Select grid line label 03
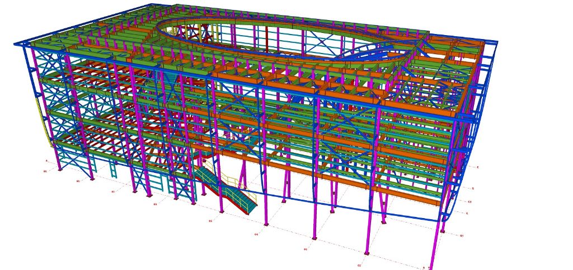The width and height of the screenshot is (573, 270). (306, 249)
